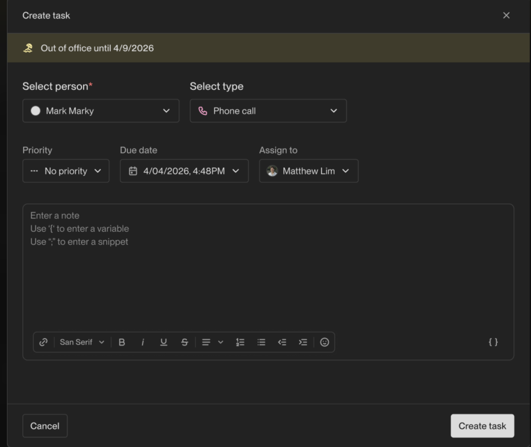Toggle strikethrough formatting
Image resolution: width=531 pixels, height=447 pixels.
[184, 342]
